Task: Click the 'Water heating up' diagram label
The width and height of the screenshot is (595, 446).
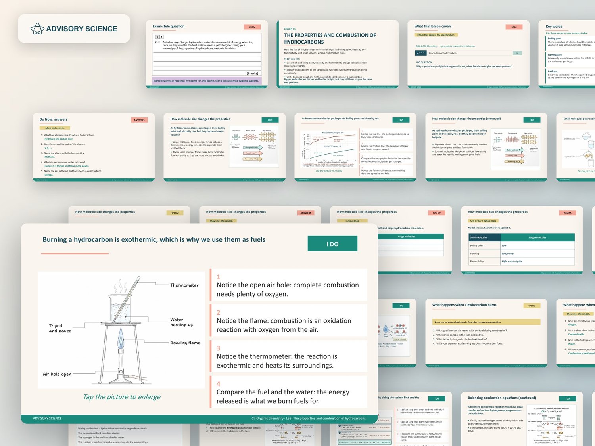Action: [x=182, y=322]
